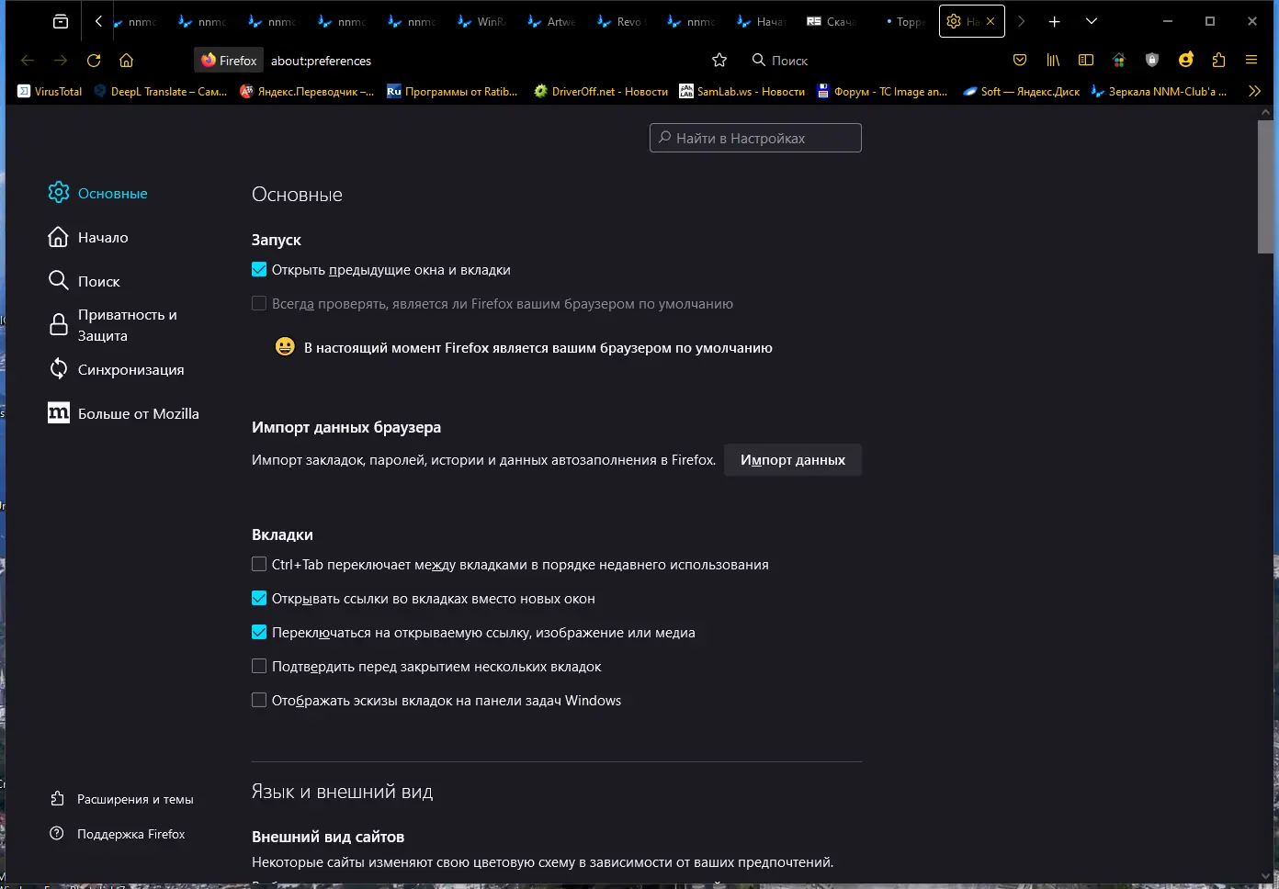Image resolution: width=1279 pixels, height=889 pixels.
Task: Click the Firefox refresh page icon
Action: (94, 60)
